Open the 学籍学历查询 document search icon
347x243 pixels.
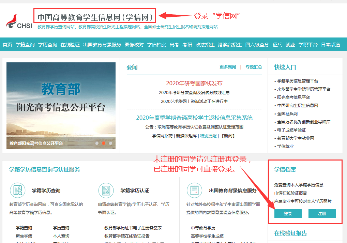pos(17,190)
